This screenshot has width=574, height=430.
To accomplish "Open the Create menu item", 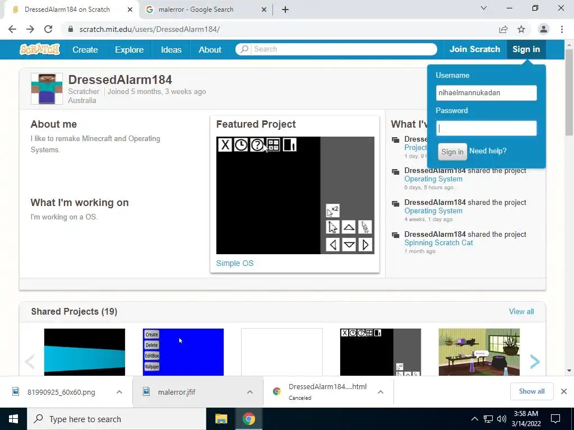I will (85, 49).
